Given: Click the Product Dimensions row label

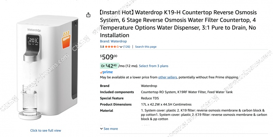Looking at the screenshot, I should (116, 104).
